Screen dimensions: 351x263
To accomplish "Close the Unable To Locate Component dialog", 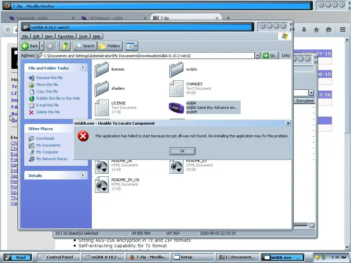I will pyautogui.click(x=288, y=123).
